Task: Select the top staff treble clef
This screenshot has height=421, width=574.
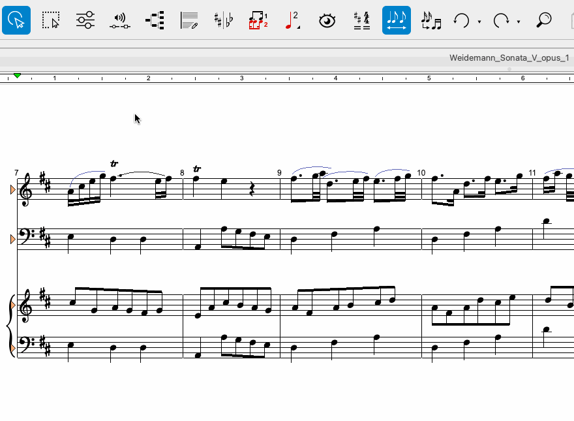Action: [25, 190]
